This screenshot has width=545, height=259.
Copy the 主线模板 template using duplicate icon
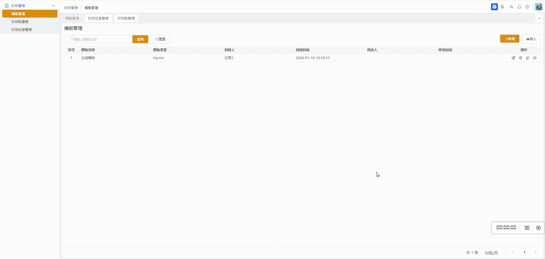click(527, 58)
